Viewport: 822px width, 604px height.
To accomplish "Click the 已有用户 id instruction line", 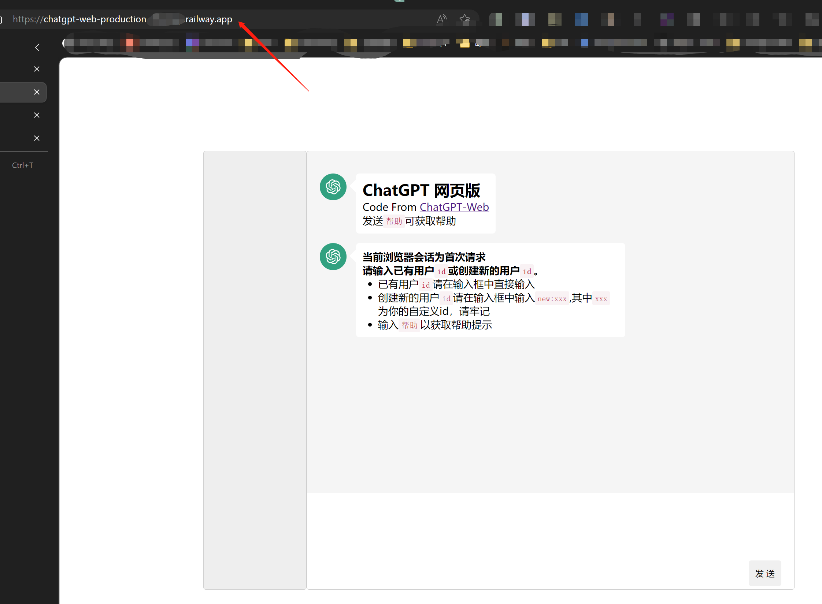I will click(456, 284).
